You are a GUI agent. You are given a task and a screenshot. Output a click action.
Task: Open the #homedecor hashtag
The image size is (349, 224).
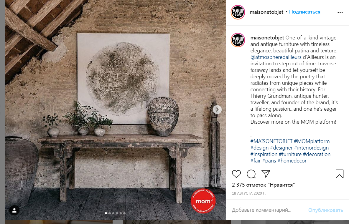point(292,160)
